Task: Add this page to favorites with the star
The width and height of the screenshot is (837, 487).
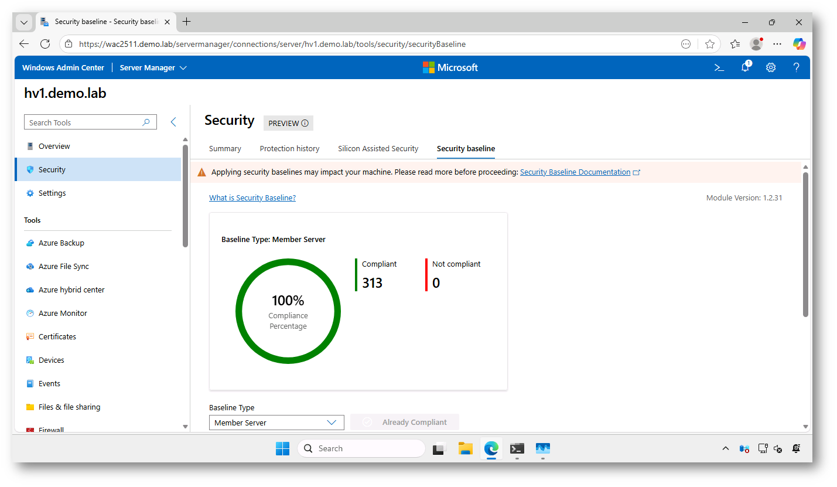Action: click(x=710, y=44)
